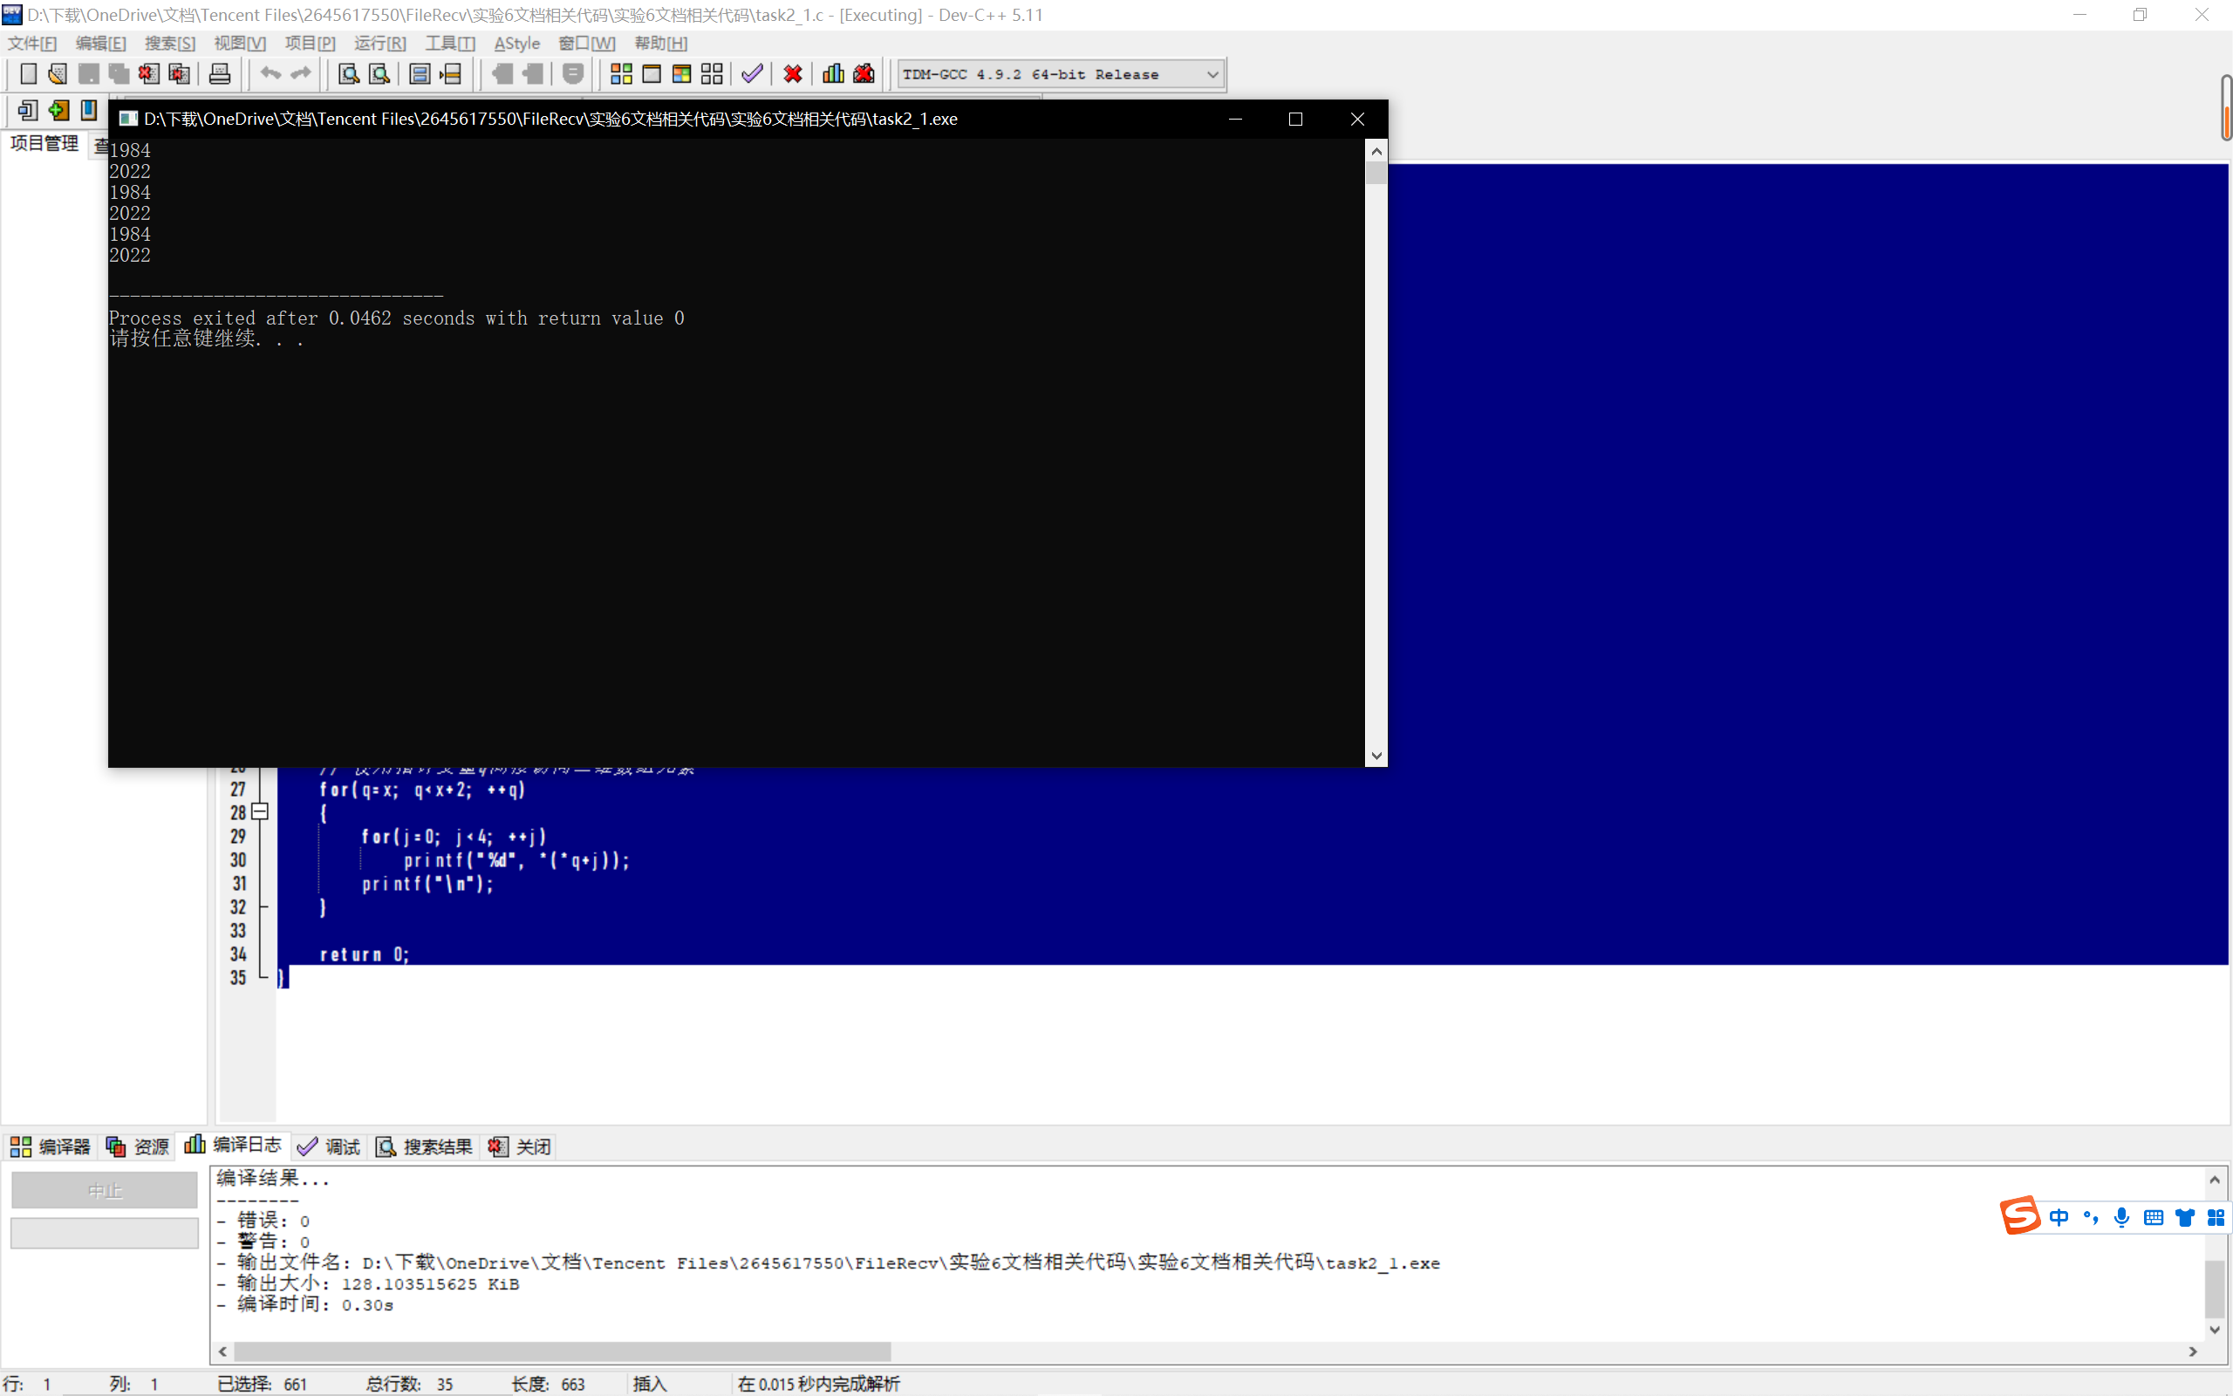The image size is (2233, 1396).
Task: Click the Find magnifier toolbar icon
Action: point(348,74)
